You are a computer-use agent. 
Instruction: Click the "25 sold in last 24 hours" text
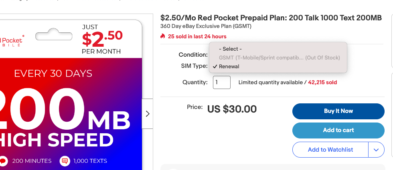[x=197, y=36]
